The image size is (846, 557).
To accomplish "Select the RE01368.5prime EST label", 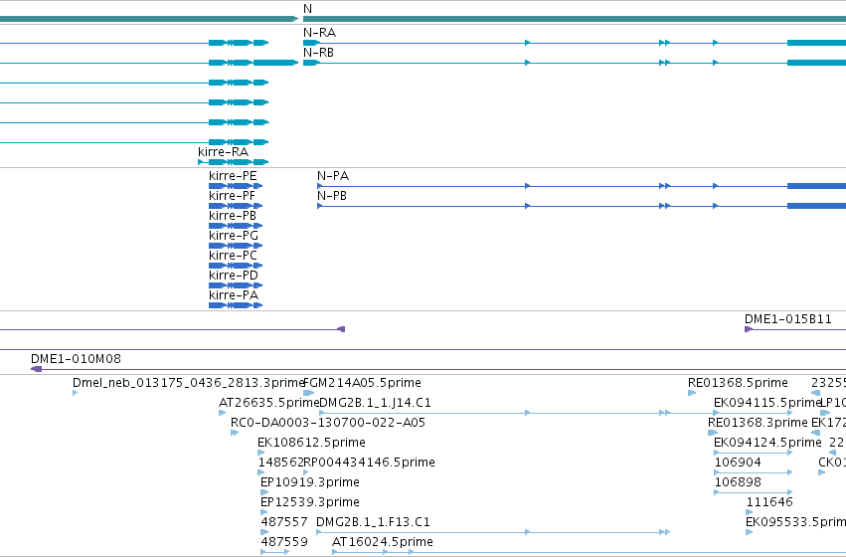I will (x=738, y=382).
